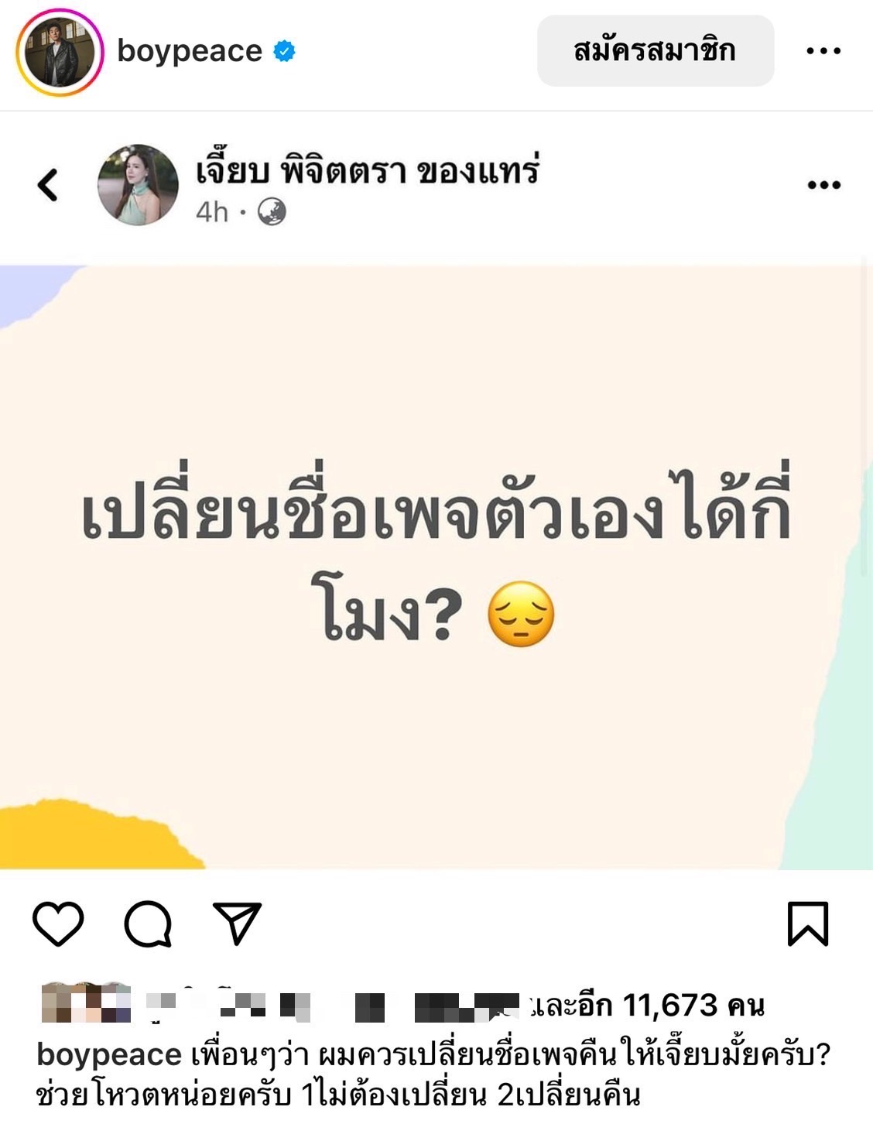Viewport: 873px width, 1124px height.
Task: Open boypeace username in the header
Action: 190,51
